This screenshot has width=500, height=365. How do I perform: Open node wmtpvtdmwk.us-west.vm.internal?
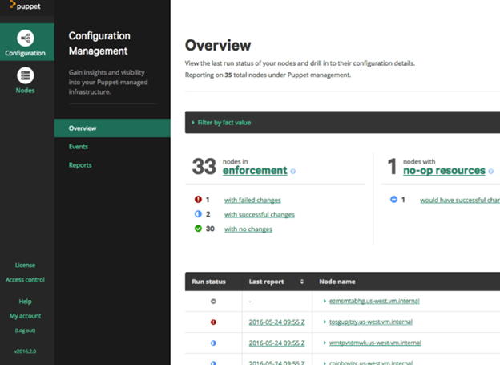pyautogui.click(x=375, y=343)
